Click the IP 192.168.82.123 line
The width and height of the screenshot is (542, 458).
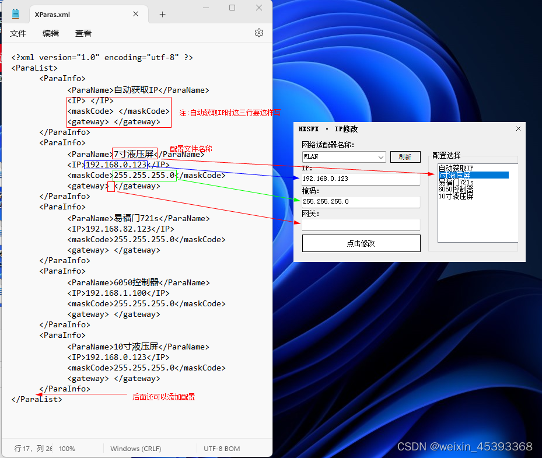(x=121, y=229)
